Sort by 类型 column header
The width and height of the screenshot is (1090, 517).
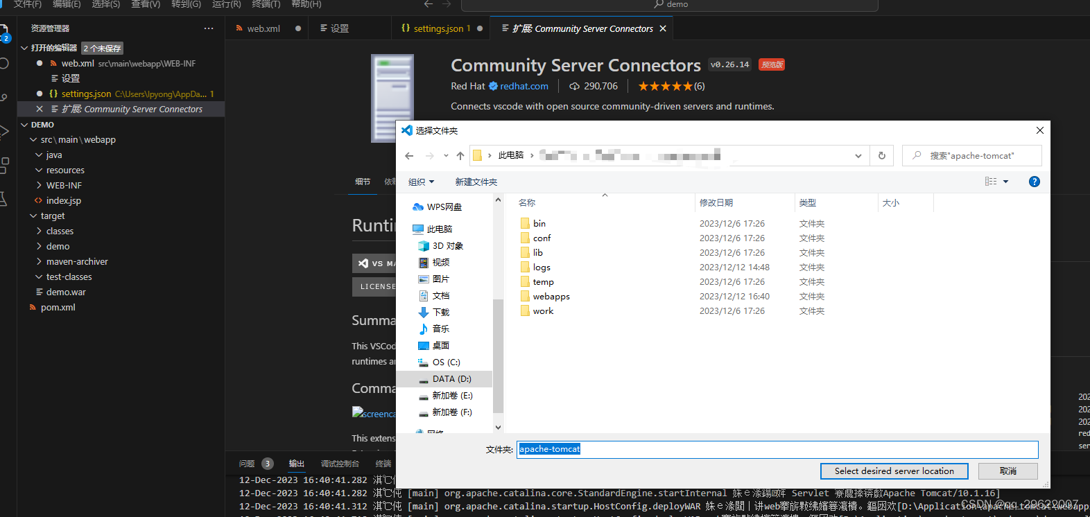(x=808, y=203)
